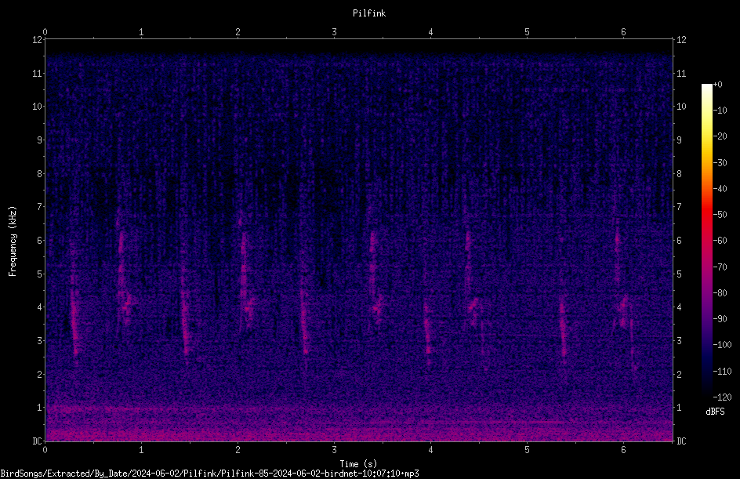Screen dimensions: 740x479
Task: Click the +0 label at the color scale top
Action: click(717, 85)
